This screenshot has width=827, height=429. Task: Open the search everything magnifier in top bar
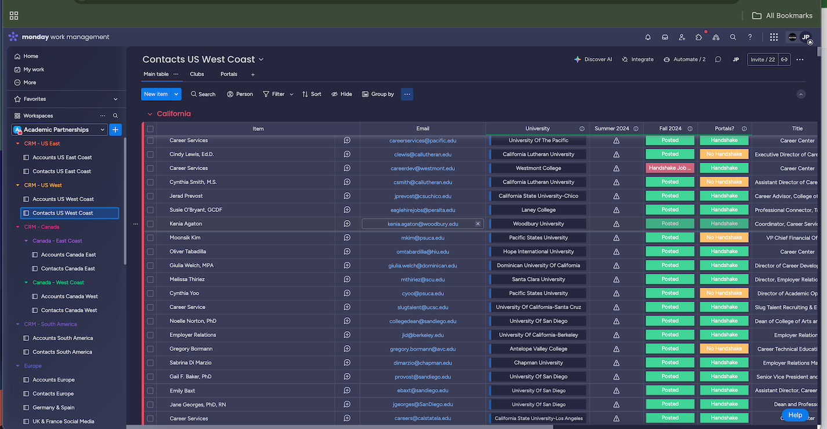pos(733,37)
